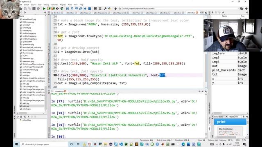This screenshot has width=262, height=147.
Task: Click the Change to parent directory up-arrow icon
Action: point(246,9)
